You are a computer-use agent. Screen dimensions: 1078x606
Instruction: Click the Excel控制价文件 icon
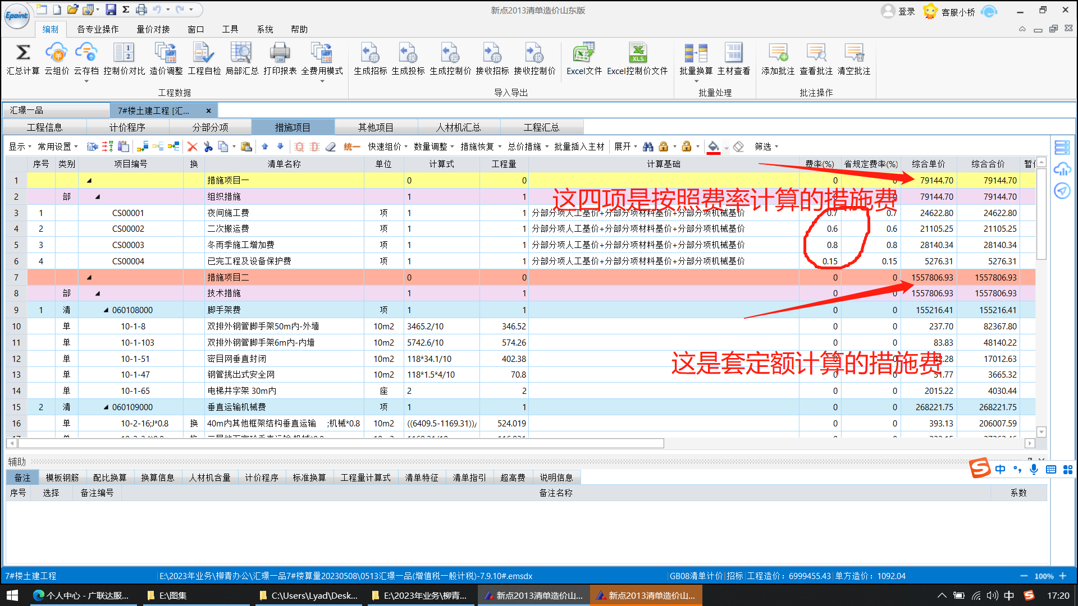tap(637, 53)
